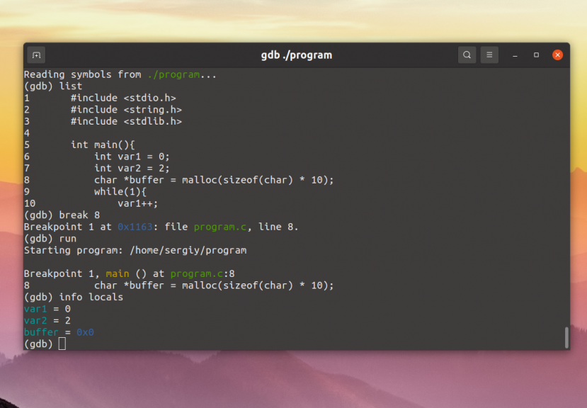This screenshot has width=587, height=408.
Task: Click 'program.c' in Breakpoint 1 at line
Action: (x=220, y=227)
